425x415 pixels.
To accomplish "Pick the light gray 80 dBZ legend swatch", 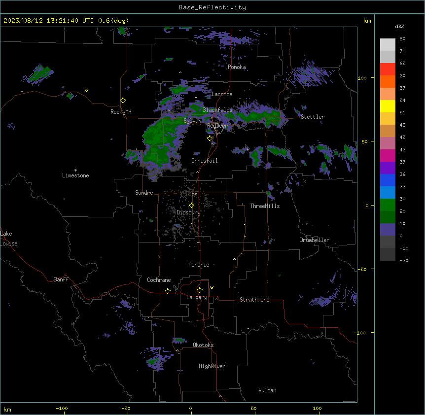I will click(x=388, y=45).
